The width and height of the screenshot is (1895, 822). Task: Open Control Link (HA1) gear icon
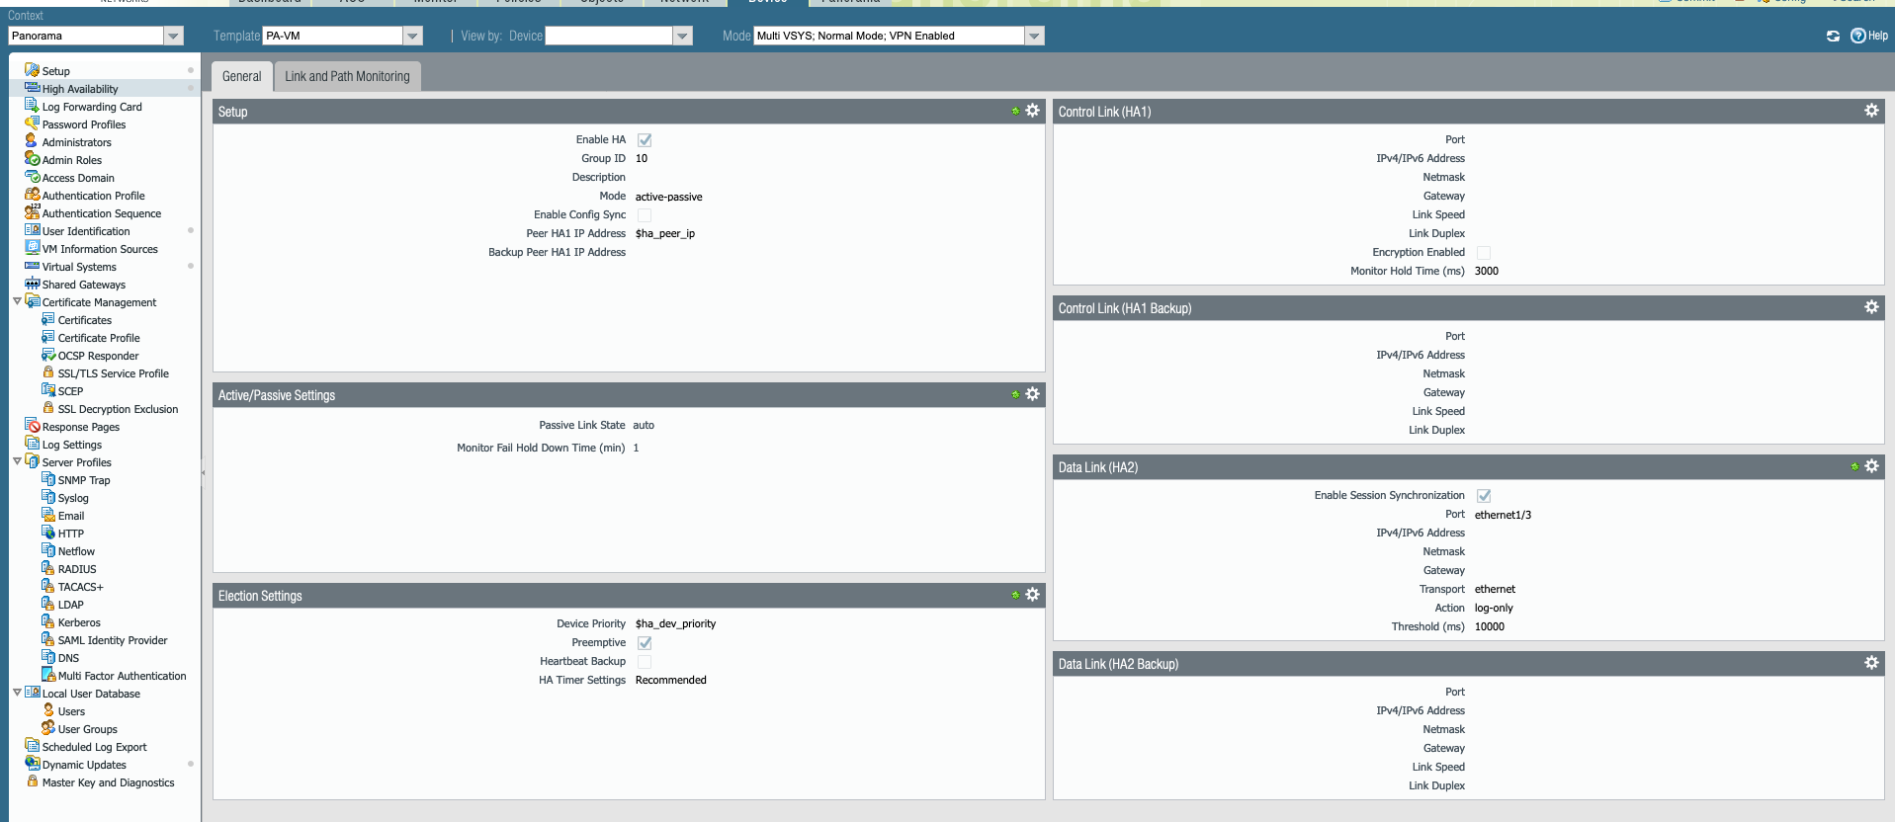(x=1871, y=111)
